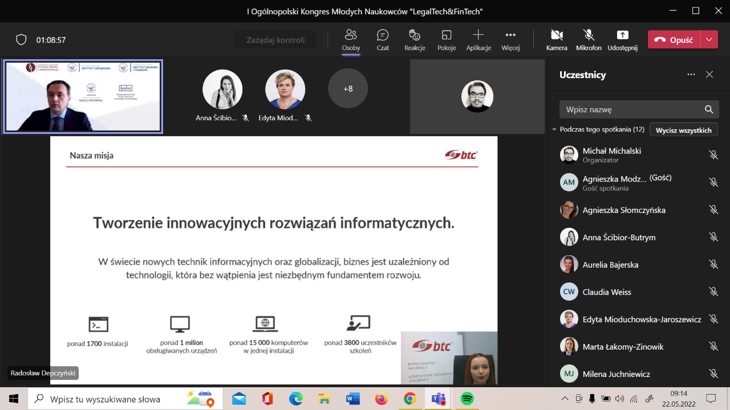This screenshot has width=730, height=410.
Task: Open Pokoje breakout rooms
Action: [x=447, y=40]
